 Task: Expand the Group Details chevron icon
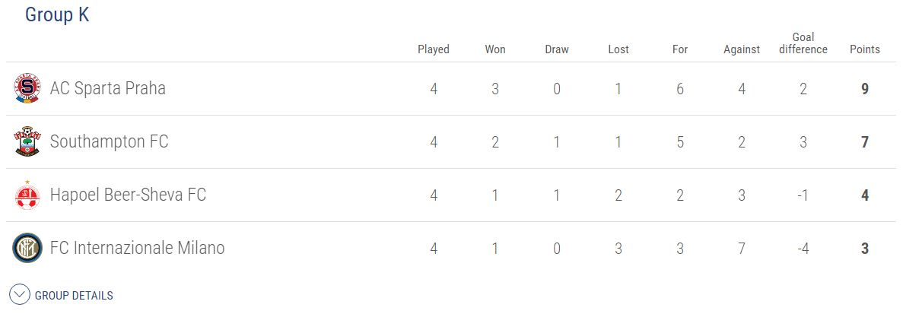pos(21,295)
